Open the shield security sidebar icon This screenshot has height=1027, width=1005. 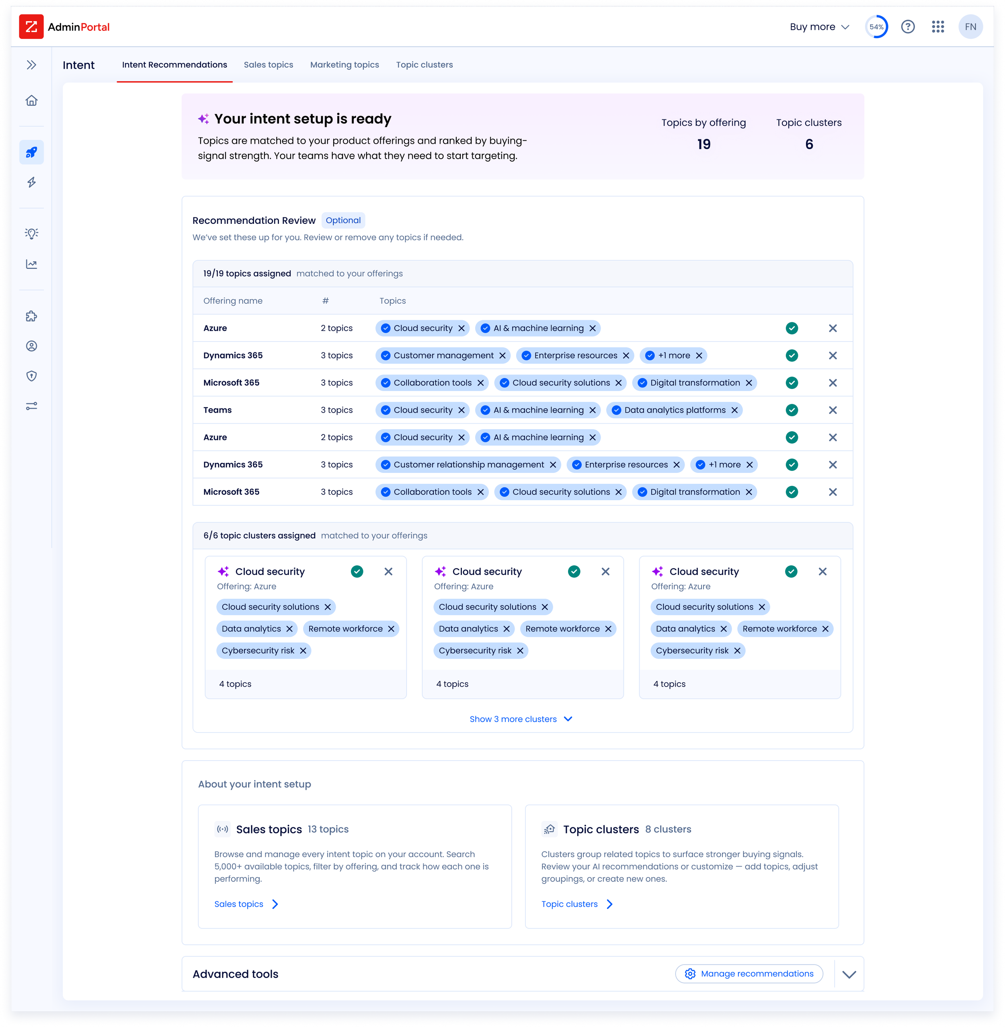32,376
